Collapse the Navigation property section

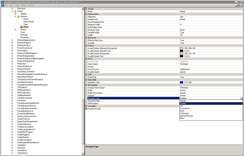86,85
